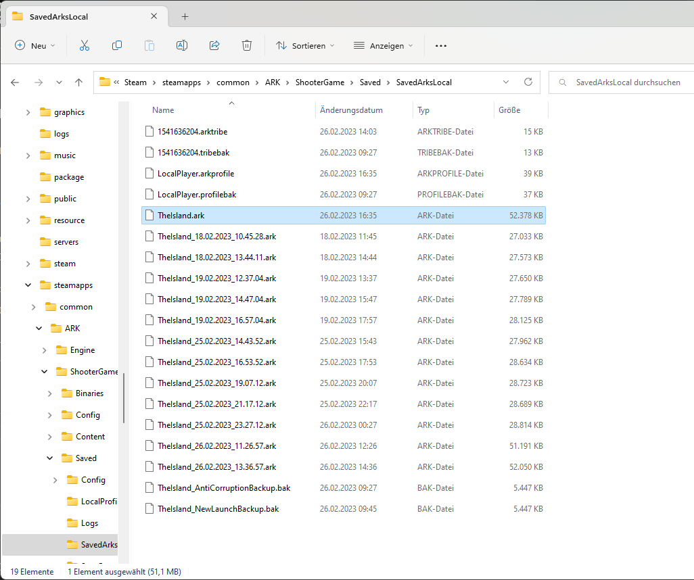The height and width of the screenshot is (580, 694).
Task: Close the SavedArksLocal tab
Action: (x=154, y=16)
